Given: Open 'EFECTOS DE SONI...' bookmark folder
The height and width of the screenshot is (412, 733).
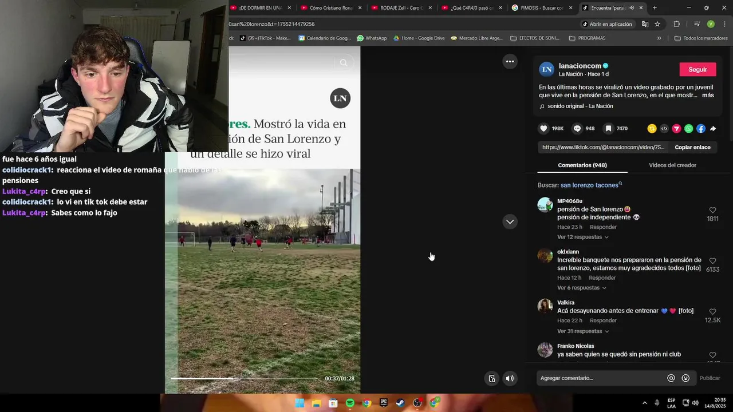Looking at the screenshot, I should pyautogui.click(x=534, y=38).
